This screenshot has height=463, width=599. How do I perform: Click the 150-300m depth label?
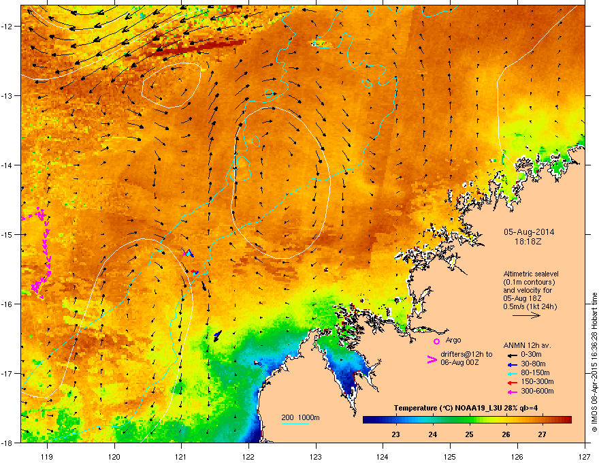point(537,381)
